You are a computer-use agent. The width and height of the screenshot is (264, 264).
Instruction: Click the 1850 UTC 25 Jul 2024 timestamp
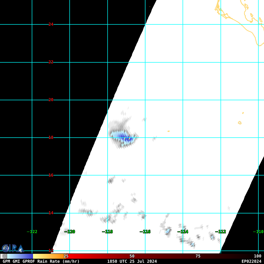pos(132,261)
